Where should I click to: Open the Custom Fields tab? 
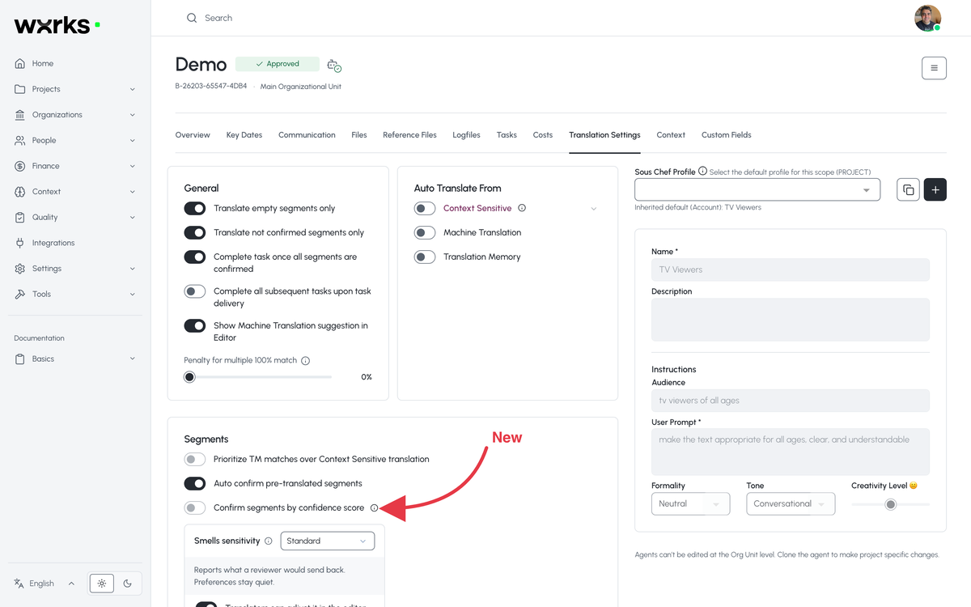pyautogui.click(x=727, y=135)
